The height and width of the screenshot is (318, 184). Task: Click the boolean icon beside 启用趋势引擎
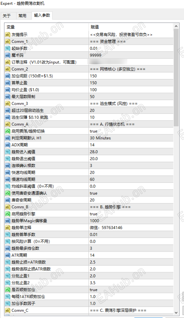(x=7, y=214)
